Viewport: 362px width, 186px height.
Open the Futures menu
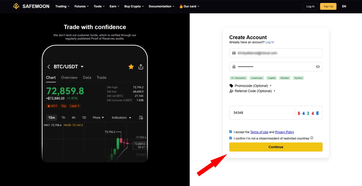click(x=81, y=6)
